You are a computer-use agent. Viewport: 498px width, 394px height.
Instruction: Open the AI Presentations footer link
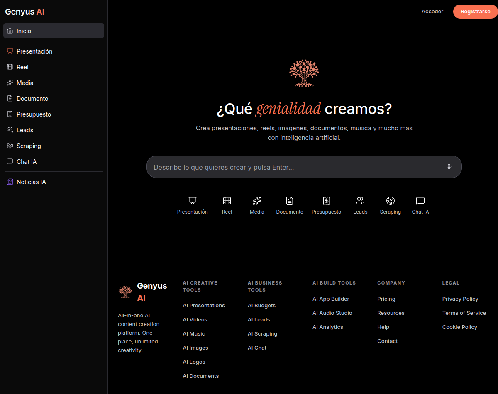(x=204, y=306)
